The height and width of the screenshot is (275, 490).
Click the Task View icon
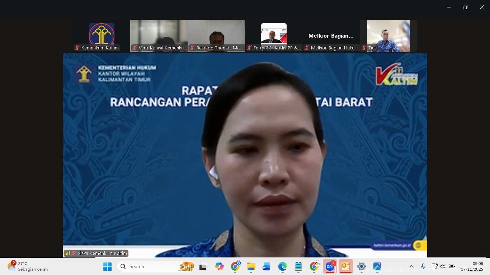coord(203,266)
